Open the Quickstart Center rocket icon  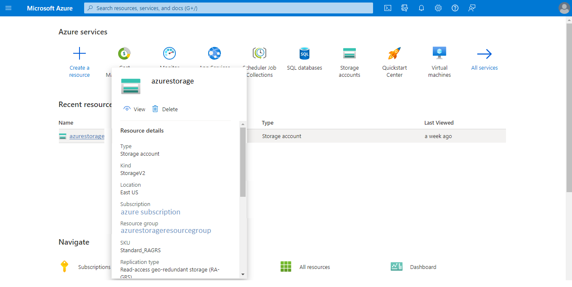[x=395, y=53]
